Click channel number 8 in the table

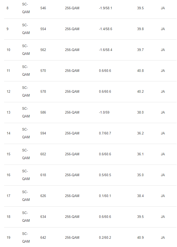[7, 8]
